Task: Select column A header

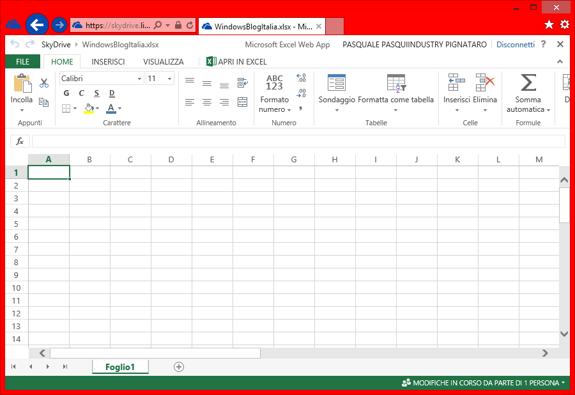Action: click(49, 160)
